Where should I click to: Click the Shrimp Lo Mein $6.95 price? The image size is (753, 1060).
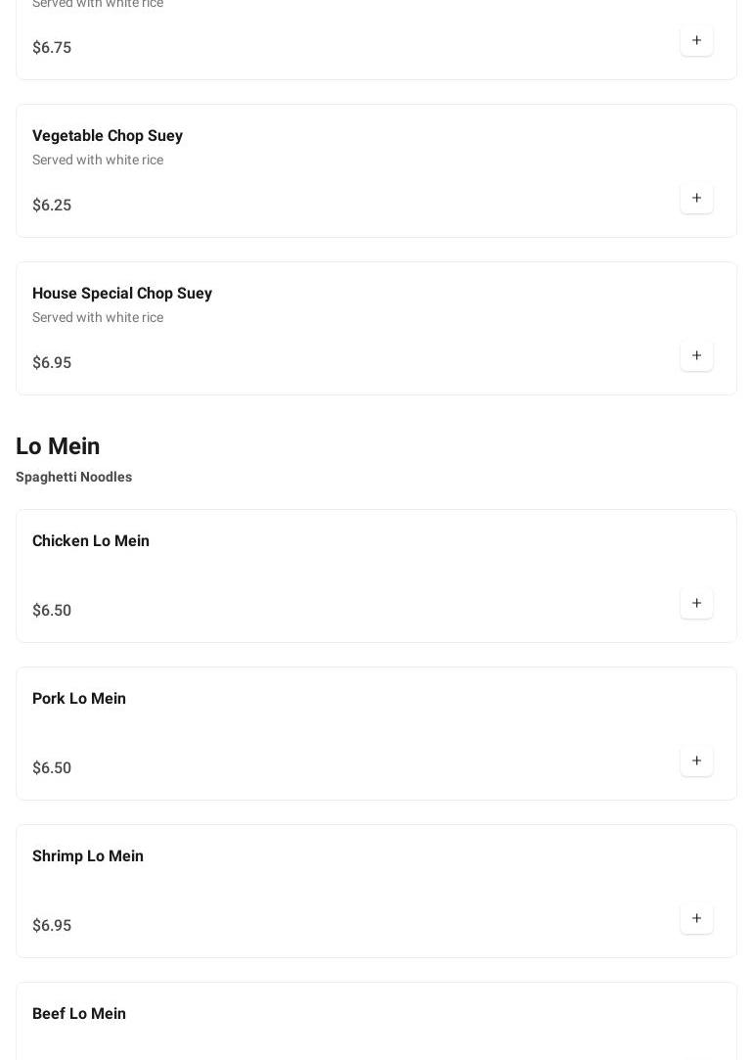[52, 926]
